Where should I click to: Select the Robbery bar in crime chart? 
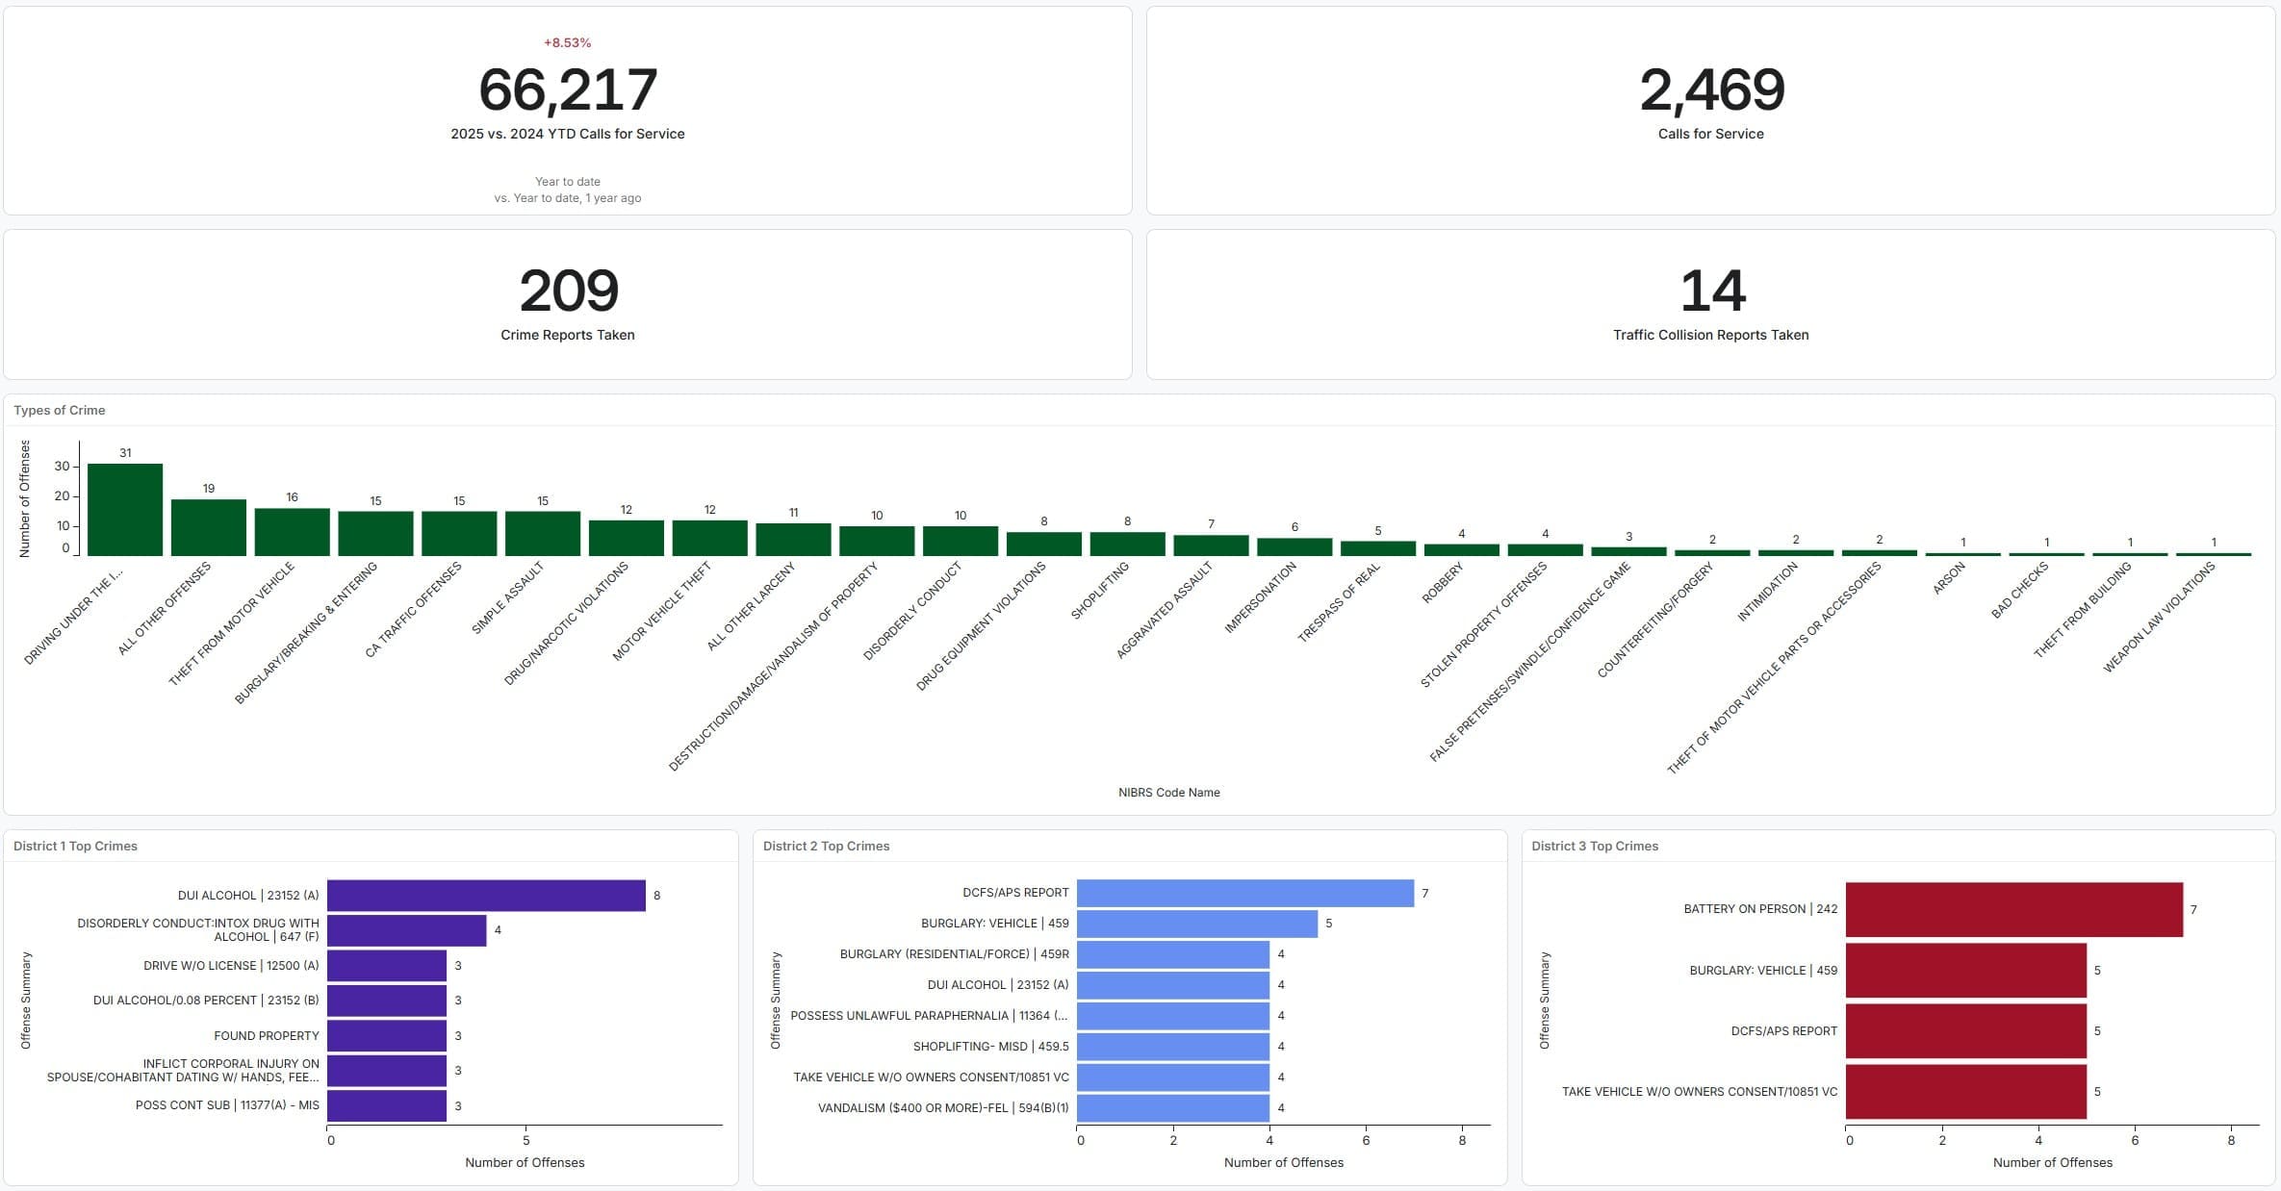click(1461, 550)
